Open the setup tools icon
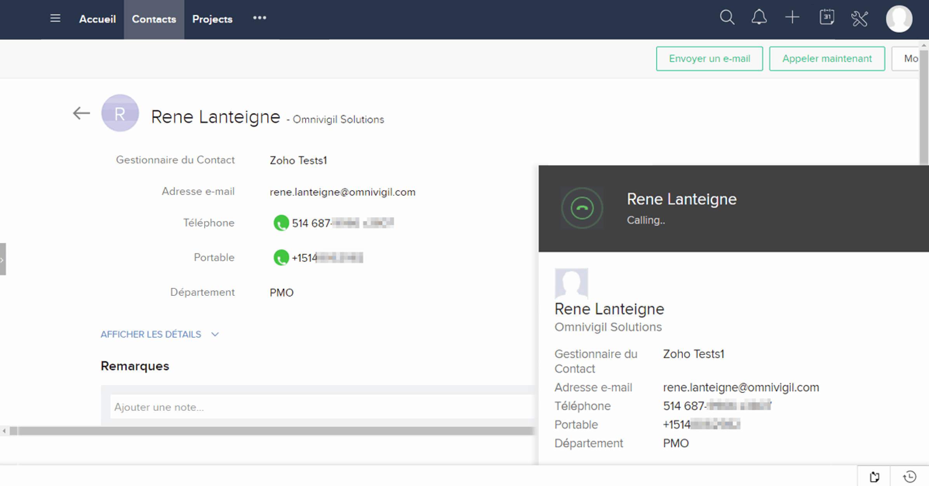This screenshot has width=929, height=486. (x=859, y=18)
